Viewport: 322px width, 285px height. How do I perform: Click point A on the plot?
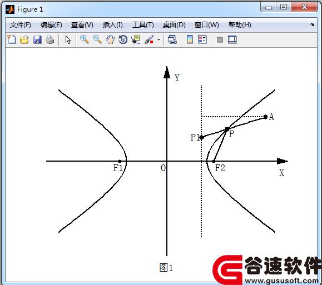point(265,117)
